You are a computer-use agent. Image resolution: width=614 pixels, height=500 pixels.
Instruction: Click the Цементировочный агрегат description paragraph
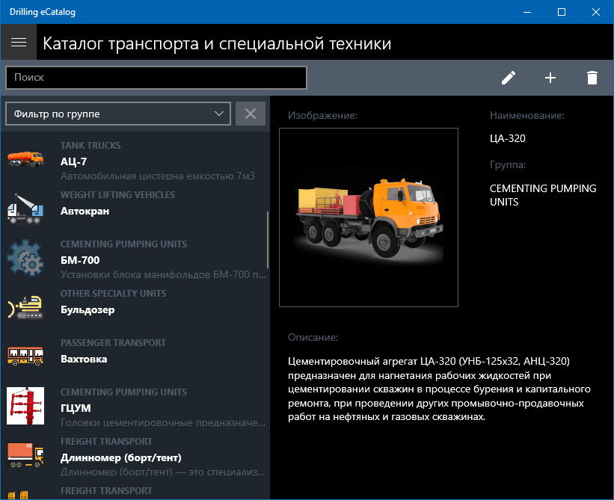click(x=439, y=389)
